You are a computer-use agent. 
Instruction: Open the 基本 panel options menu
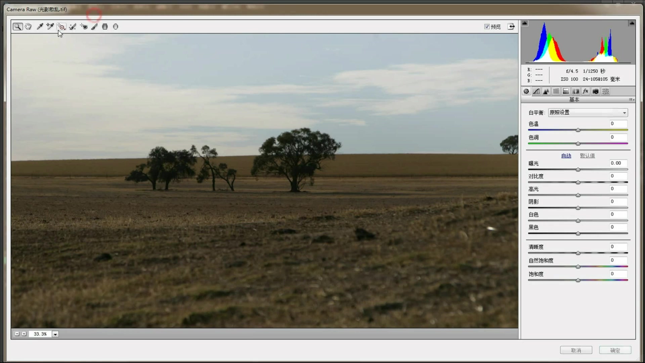coord(632,99)
